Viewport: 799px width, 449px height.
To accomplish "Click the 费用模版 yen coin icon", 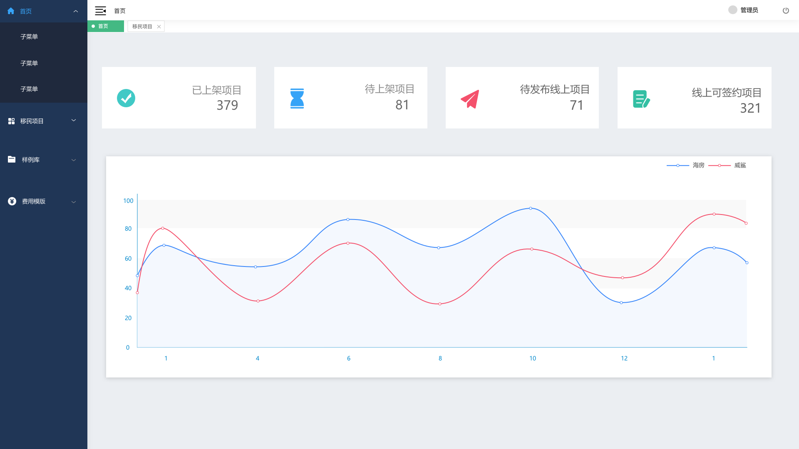I will click(x=12, y=201).
